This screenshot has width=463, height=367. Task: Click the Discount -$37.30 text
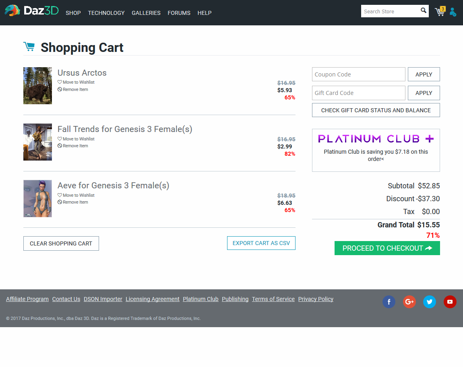(413, 199)
